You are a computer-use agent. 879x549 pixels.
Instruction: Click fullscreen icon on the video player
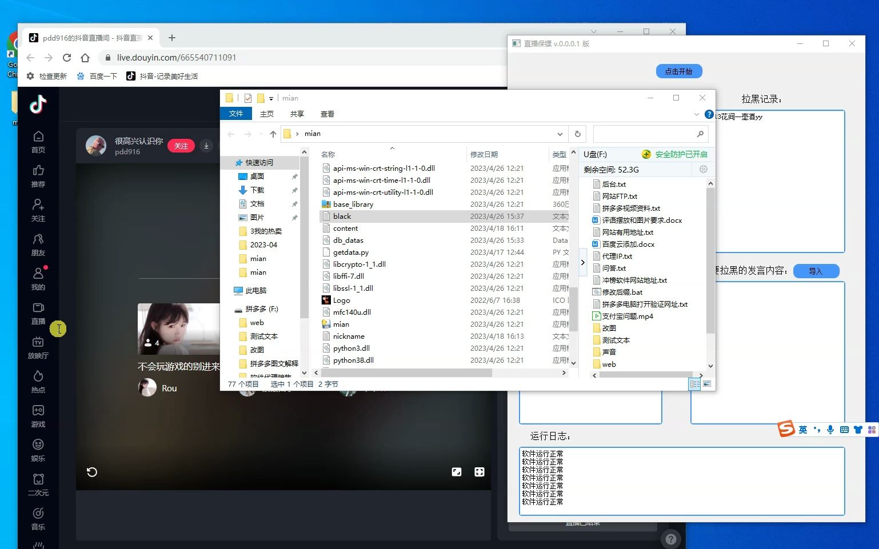point(480,472)
